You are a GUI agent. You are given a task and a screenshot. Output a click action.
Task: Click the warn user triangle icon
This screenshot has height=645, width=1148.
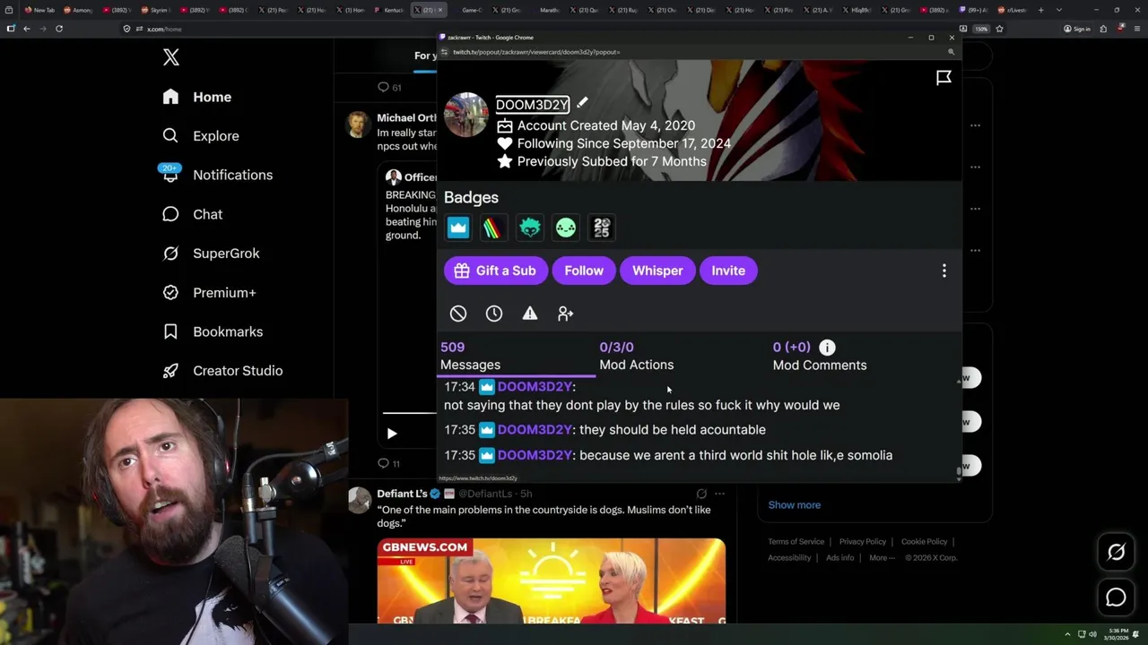click(x=530, y=314)
